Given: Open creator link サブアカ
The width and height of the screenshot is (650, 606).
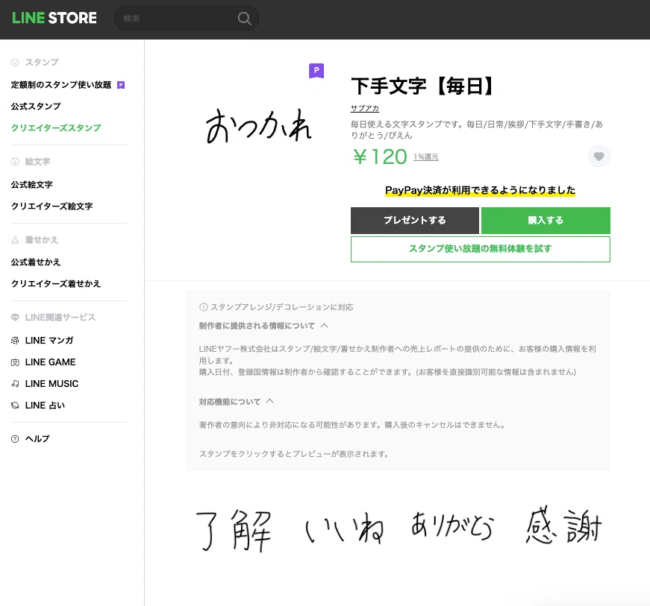Looking at the screenshot, I should point(365,108).
